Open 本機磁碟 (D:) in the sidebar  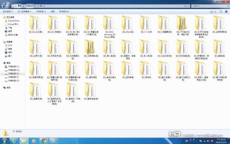coord(14,70)
